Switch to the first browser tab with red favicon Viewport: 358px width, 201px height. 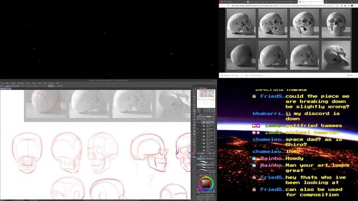233,2
